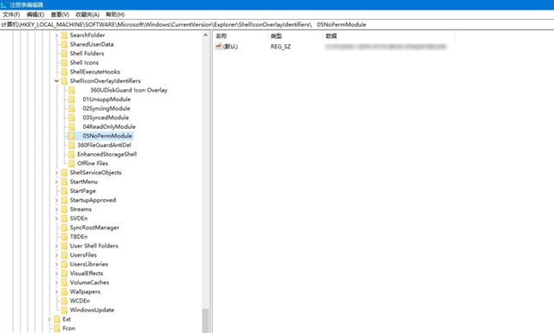This screenshot has width=554, height=333.
Task: Click the ShellExecuteHooks folder icon
Action: pyautogui.click(x=64, y=72)
